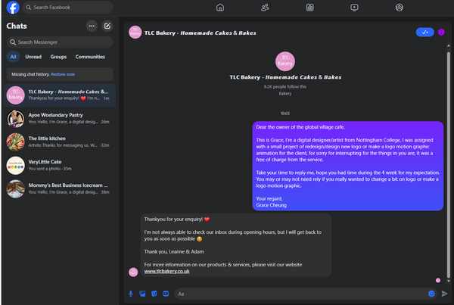Image resolution: width=454 pixels, height=305 pixels.
Task: Click large TLC Bakery profile picture
Action: [285, 61]
